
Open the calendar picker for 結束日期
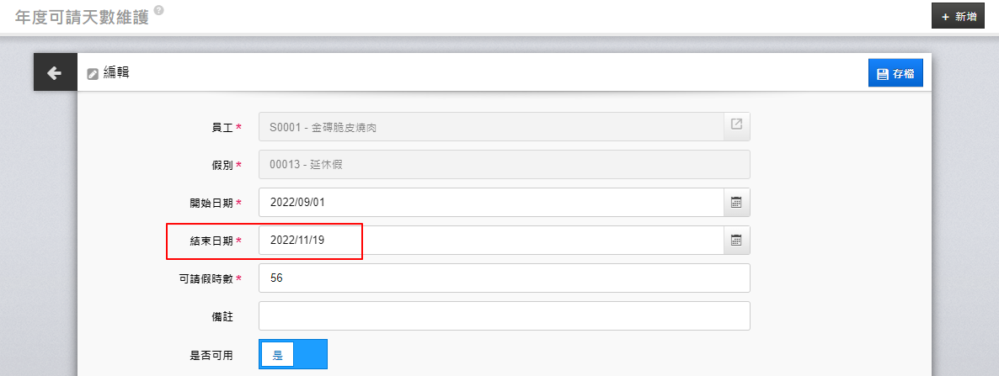pos(736,241)
